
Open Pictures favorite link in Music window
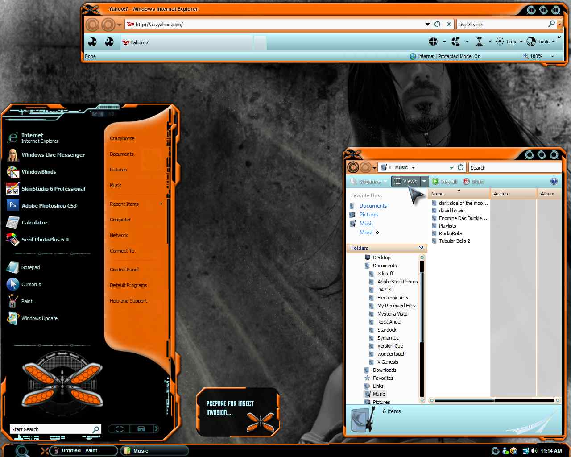pyautogui.click(x=368, y=215)
